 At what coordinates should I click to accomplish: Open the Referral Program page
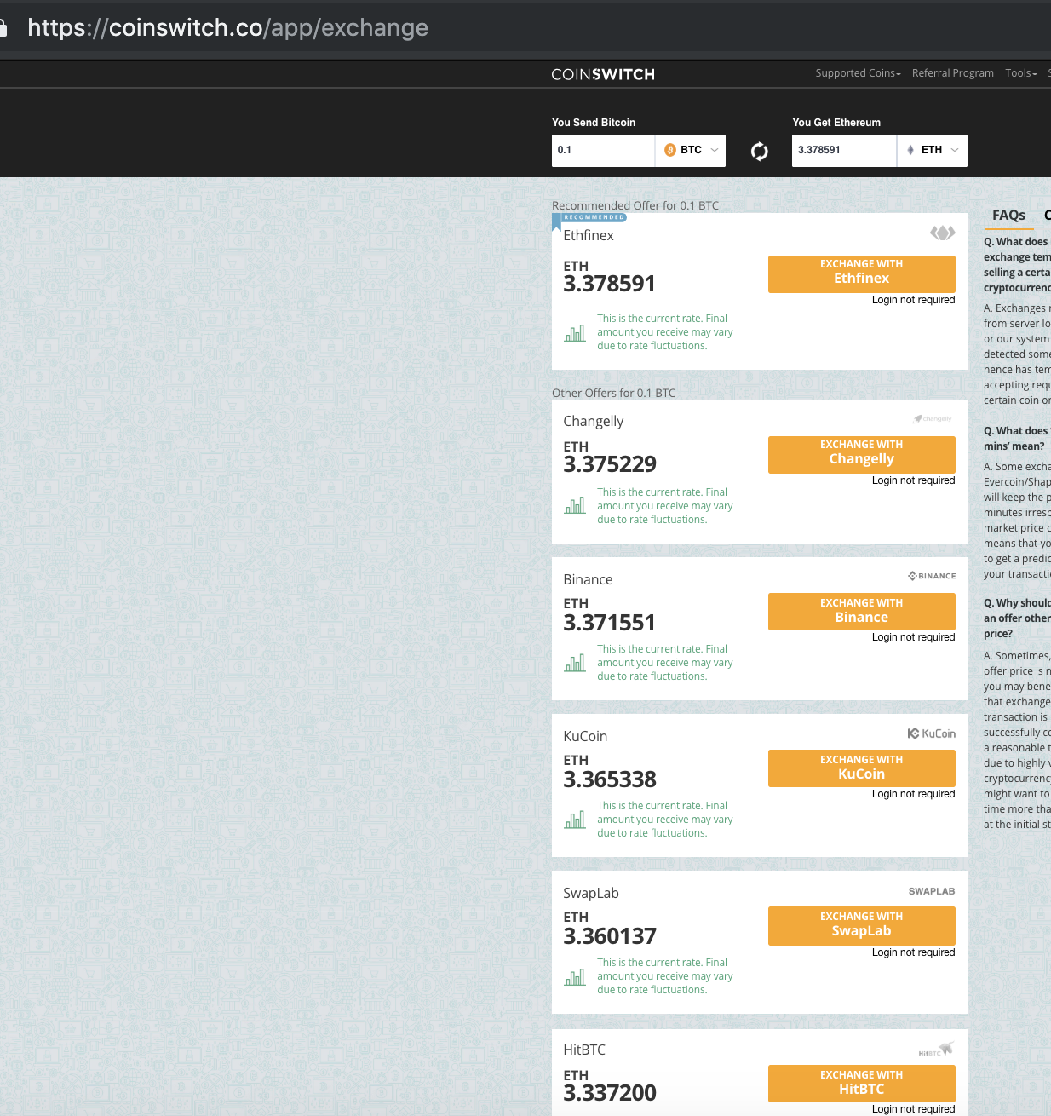[953, 73]
